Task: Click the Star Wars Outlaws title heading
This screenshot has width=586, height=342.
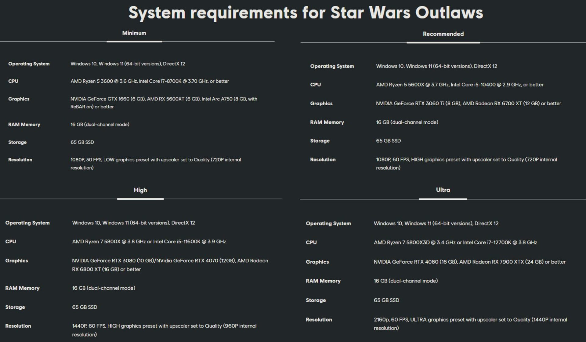Action: pos(293,13)
